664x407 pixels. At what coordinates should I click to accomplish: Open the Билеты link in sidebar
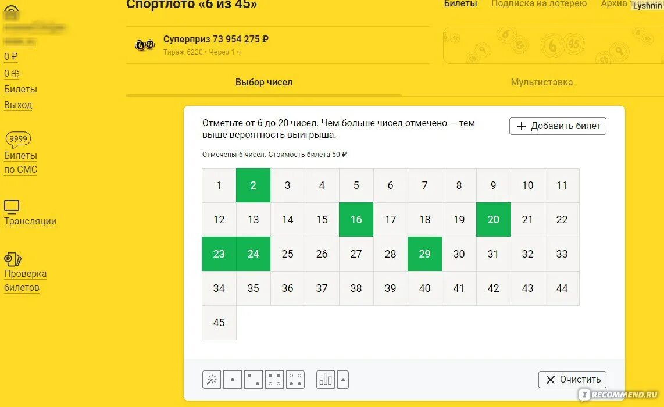point(20,90)
